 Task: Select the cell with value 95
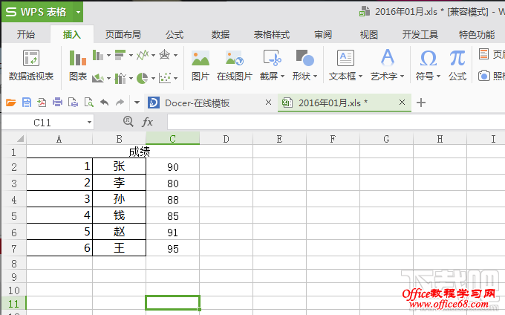(x=172, y=248)
